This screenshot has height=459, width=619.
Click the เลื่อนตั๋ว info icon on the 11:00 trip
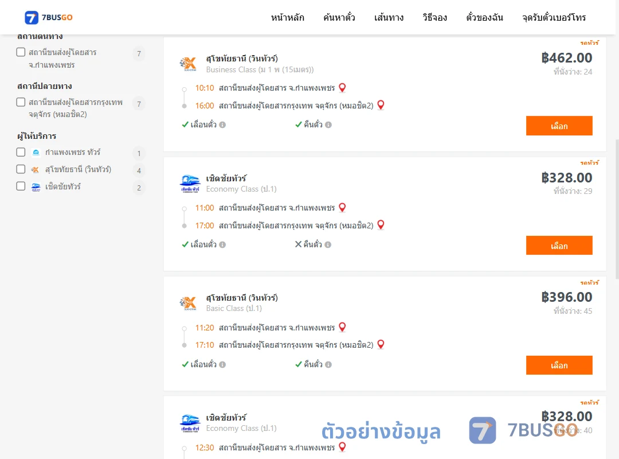pos(222,245)
